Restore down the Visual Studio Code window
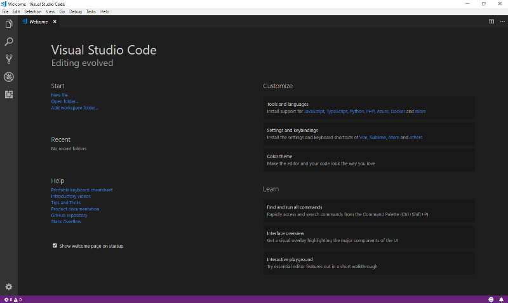 click(x=484, y=4)
